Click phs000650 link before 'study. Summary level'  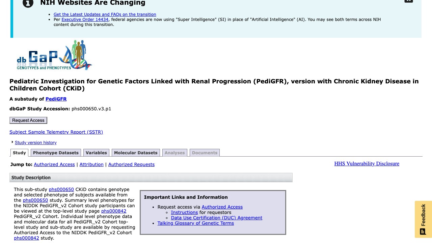(35, 200)
